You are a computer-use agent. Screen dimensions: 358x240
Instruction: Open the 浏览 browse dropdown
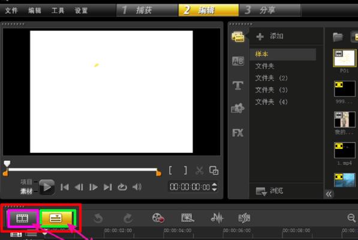pos(269,191)
